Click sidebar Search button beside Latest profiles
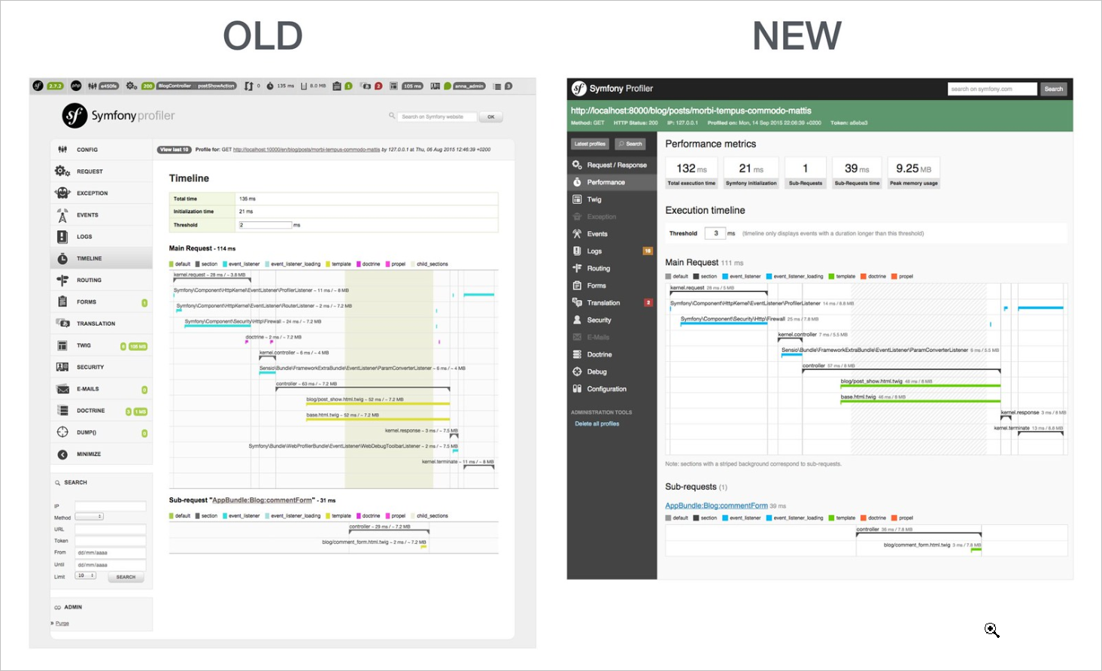 click(x=630, y=144)
